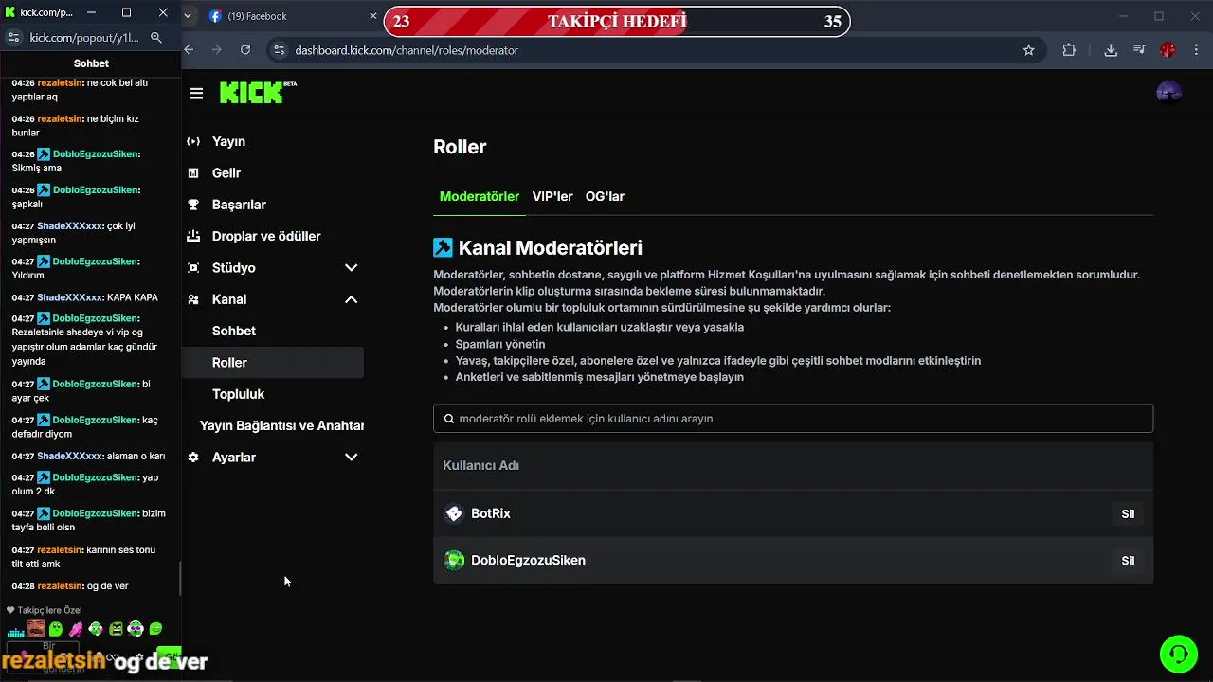Click the popout chat scrollbar
The image size is (1213, 682).
point(180,579)
